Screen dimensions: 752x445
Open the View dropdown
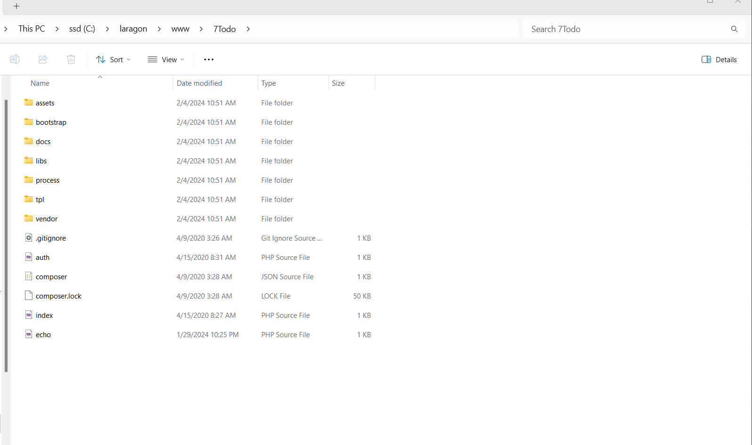click(166, 59)
